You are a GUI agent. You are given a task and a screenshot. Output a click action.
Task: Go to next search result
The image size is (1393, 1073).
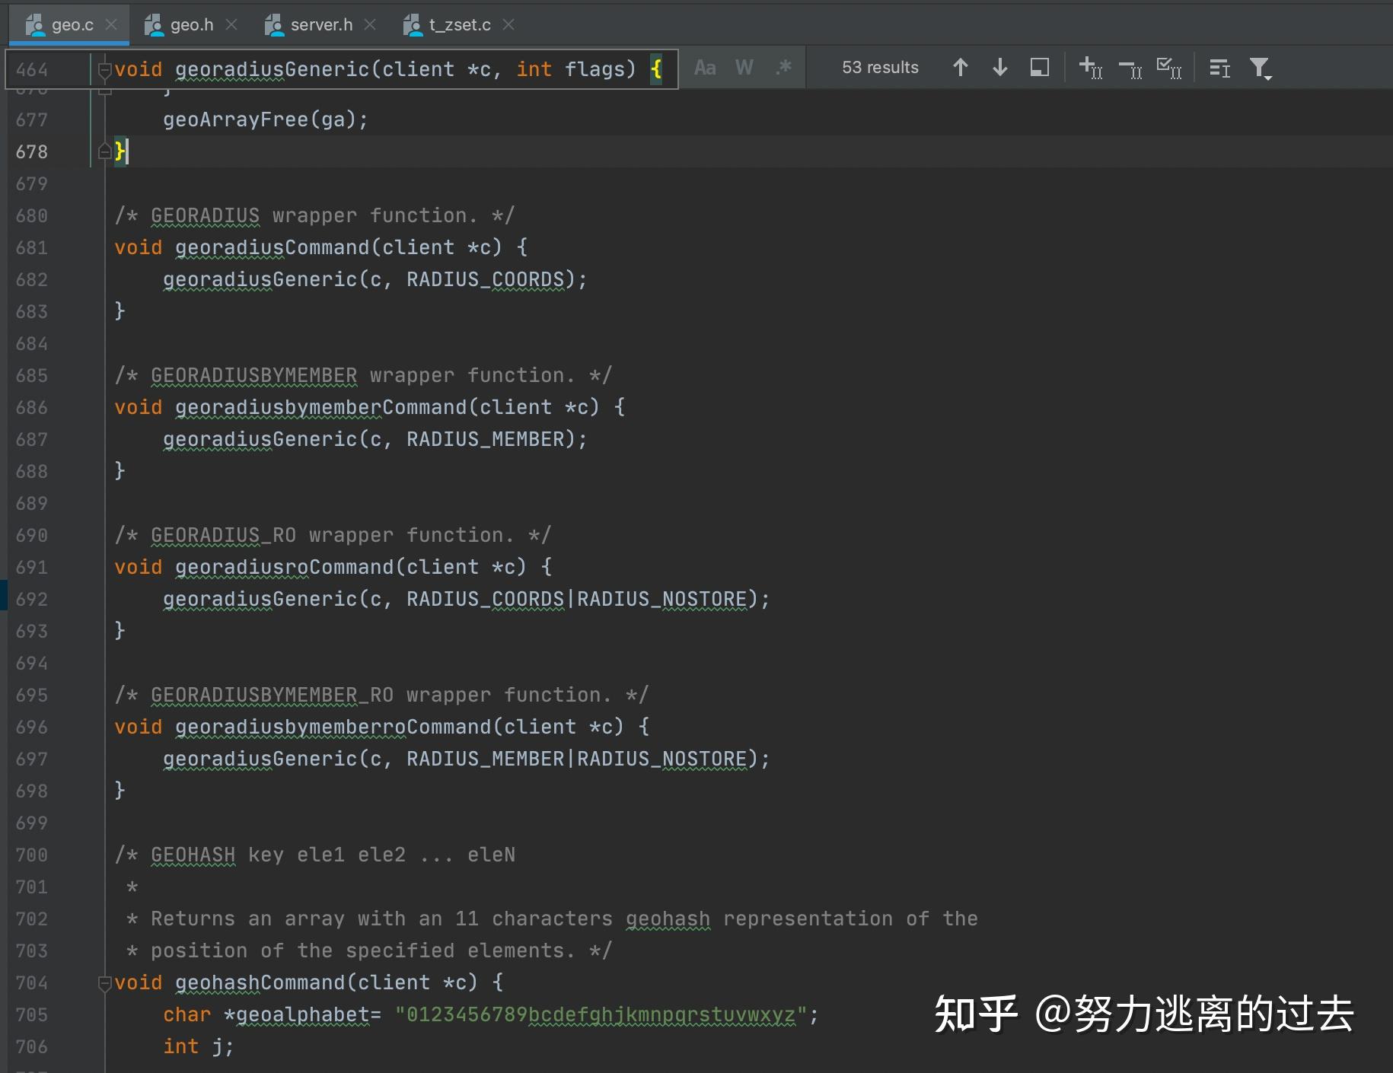(999, 68)
